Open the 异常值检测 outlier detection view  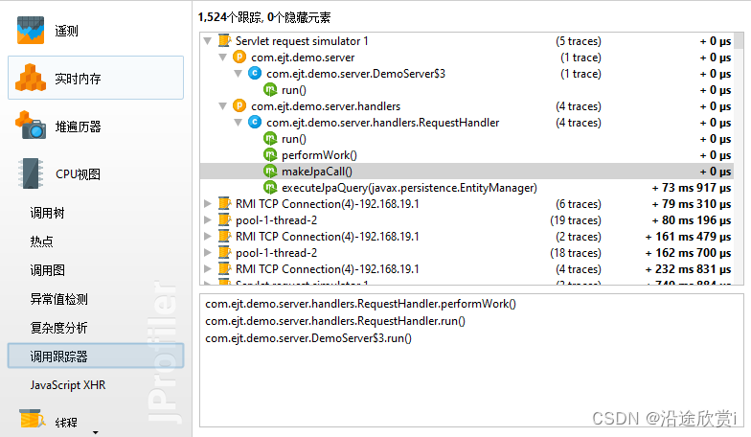pyautogui.click(x=59, y=299)
